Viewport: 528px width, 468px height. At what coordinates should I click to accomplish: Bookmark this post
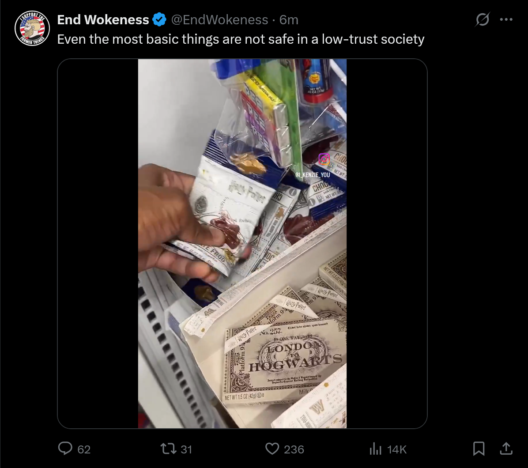479,449
